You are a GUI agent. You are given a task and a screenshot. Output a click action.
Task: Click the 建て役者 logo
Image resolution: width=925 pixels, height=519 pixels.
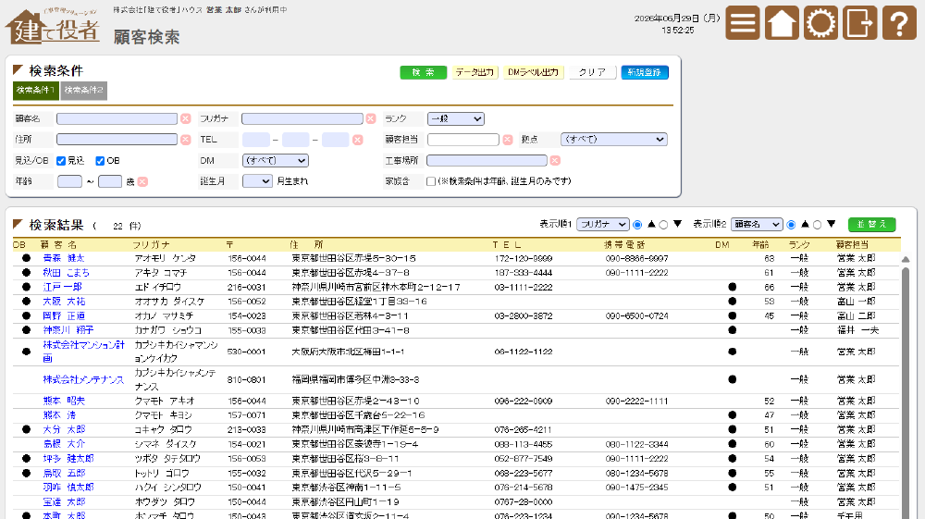click(52, 27)
